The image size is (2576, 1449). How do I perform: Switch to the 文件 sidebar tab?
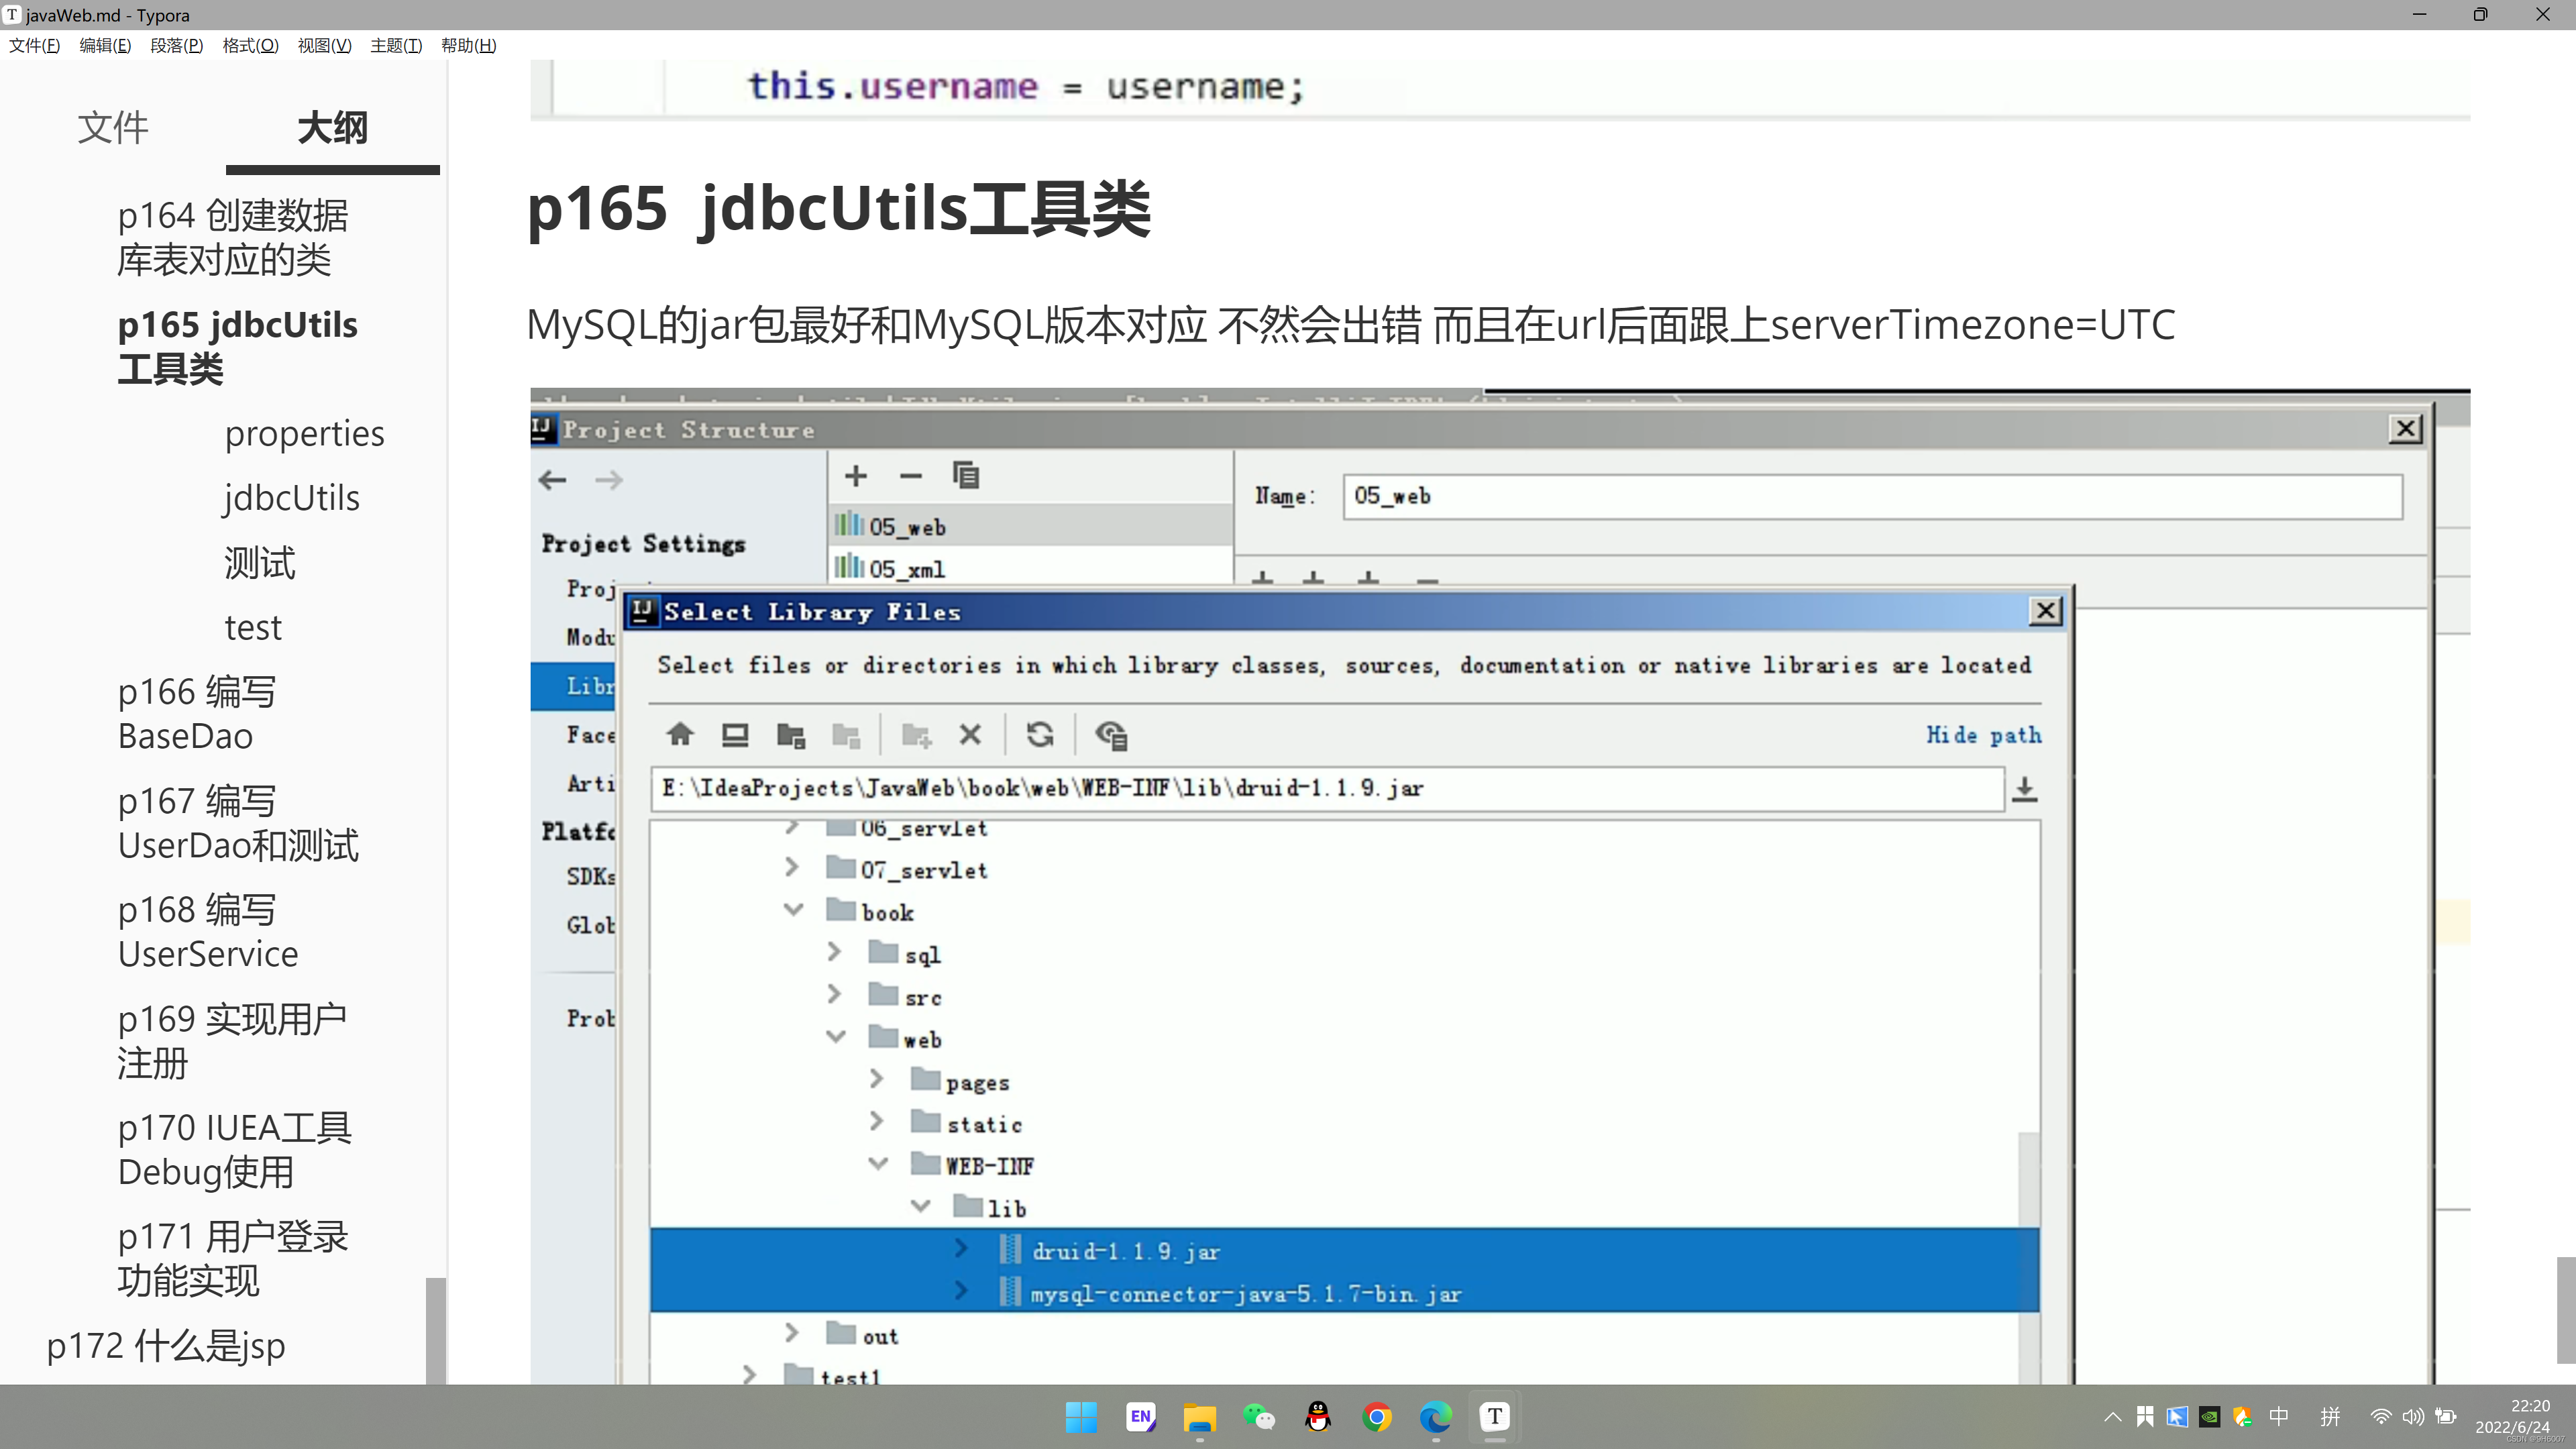point(113,128)
